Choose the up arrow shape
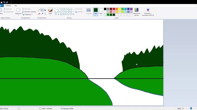197x110 pixels. [x=71, y=12]
